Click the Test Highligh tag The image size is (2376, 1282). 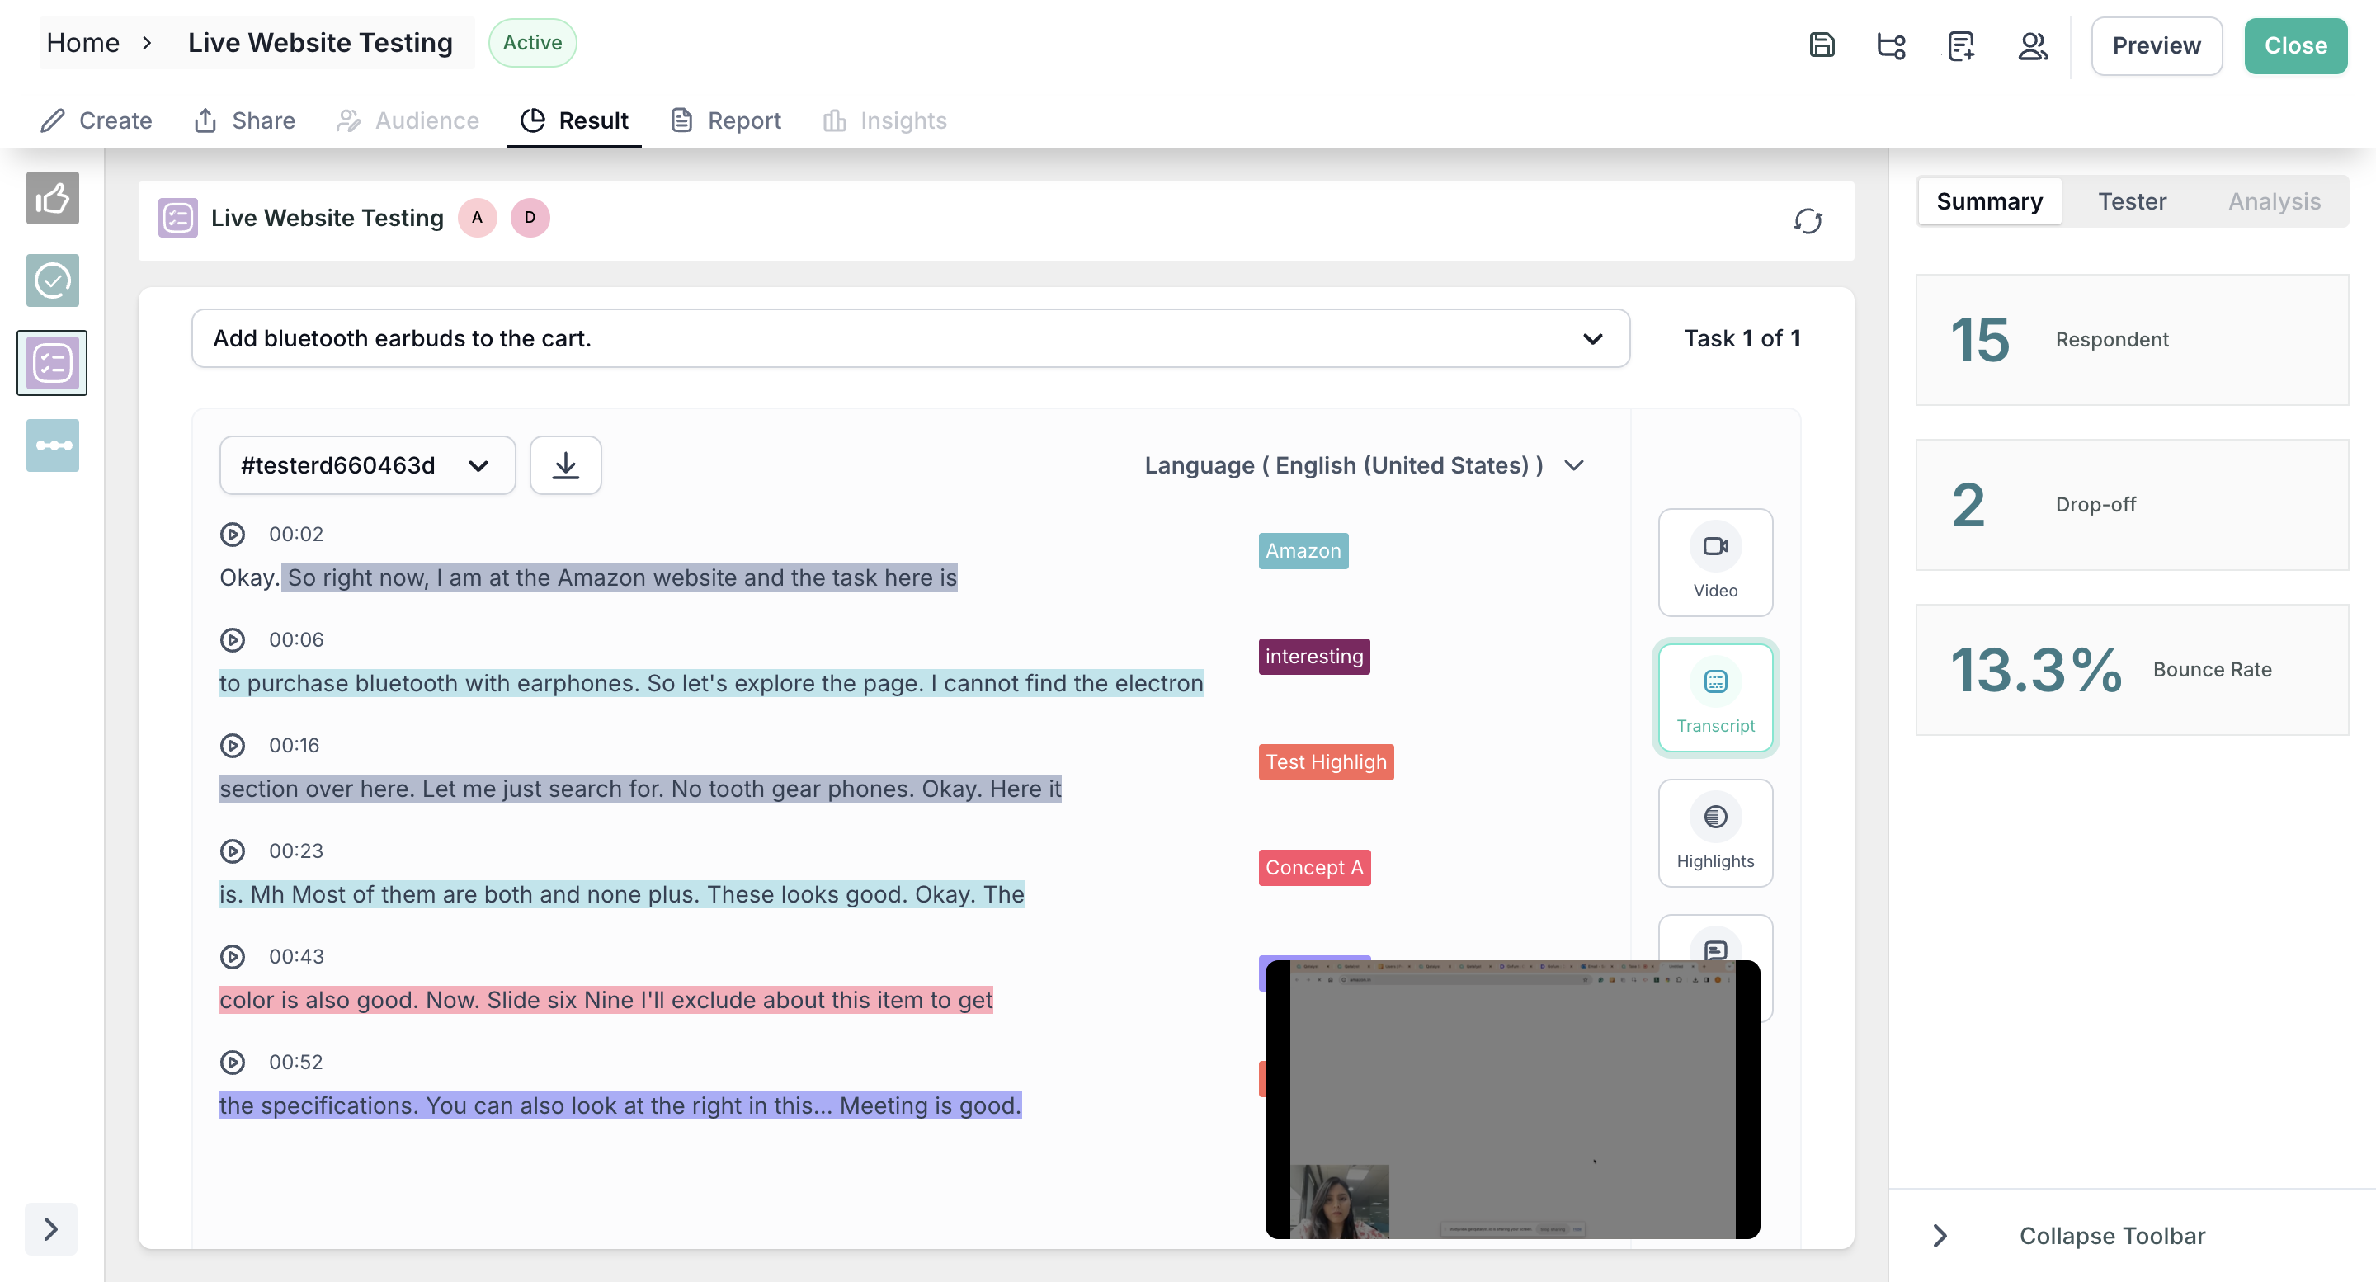pos(1327,761)
